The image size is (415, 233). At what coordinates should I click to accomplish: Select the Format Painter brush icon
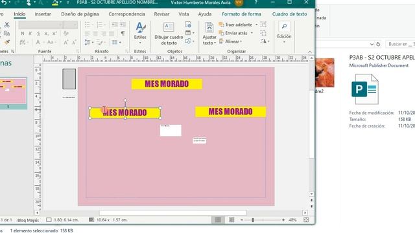7,42
